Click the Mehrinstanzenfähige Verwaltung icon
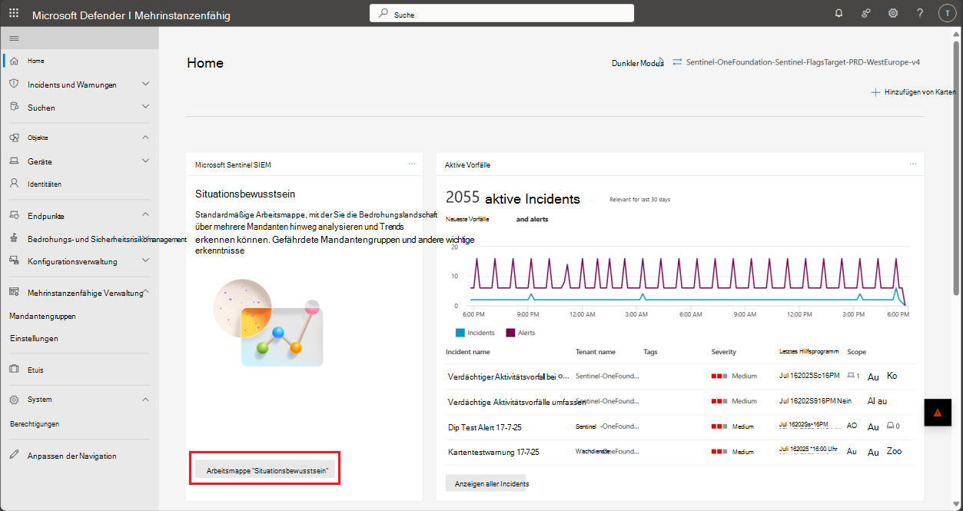 [14, 292]
